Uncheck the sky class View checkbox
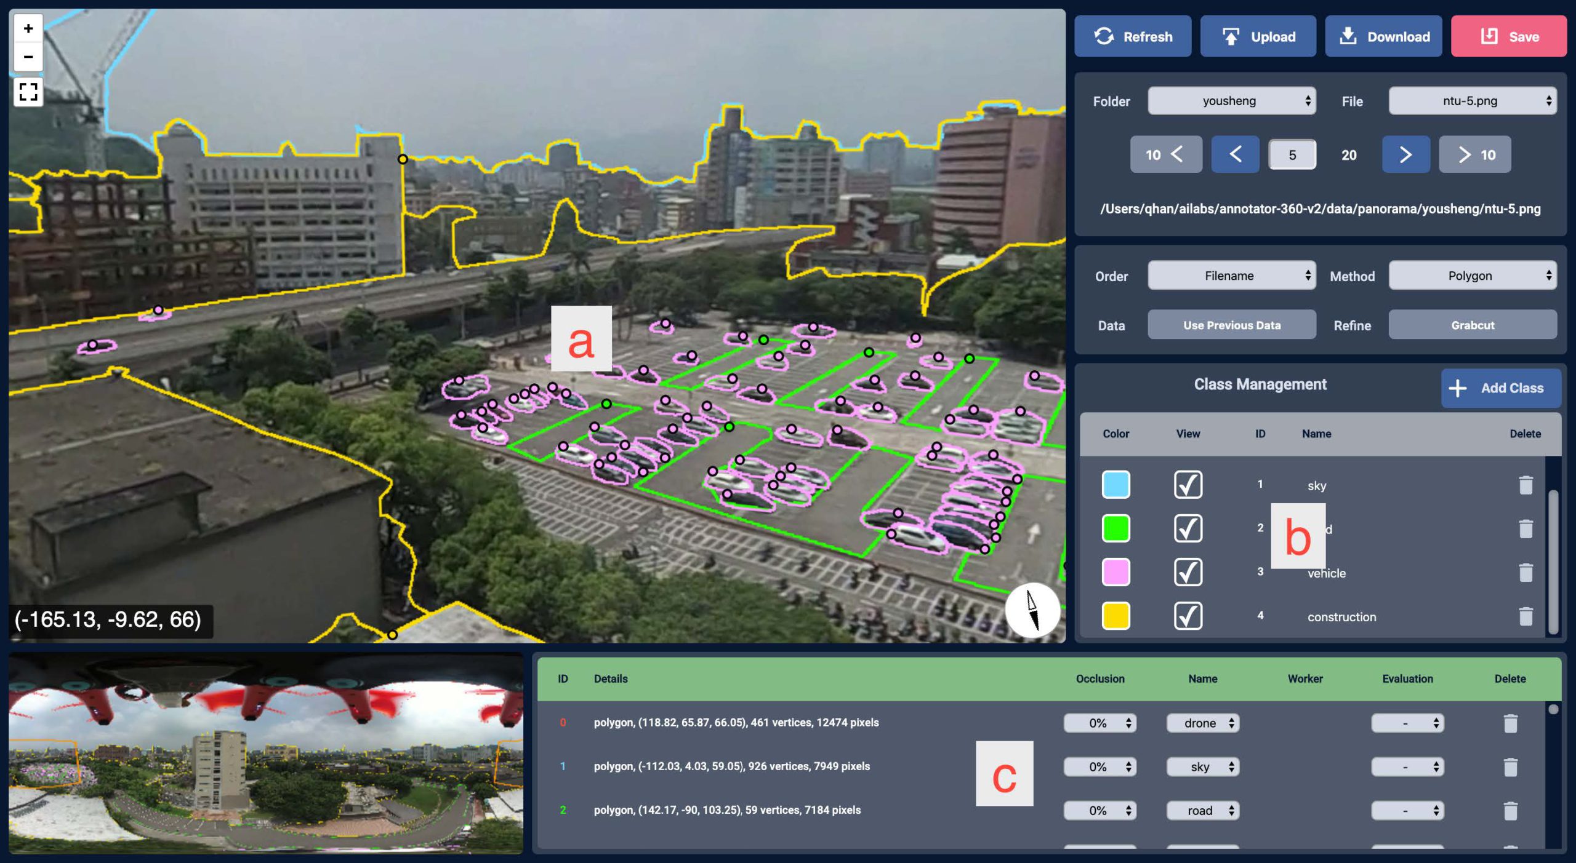 pyautogui.click(x=1188, y=484)
